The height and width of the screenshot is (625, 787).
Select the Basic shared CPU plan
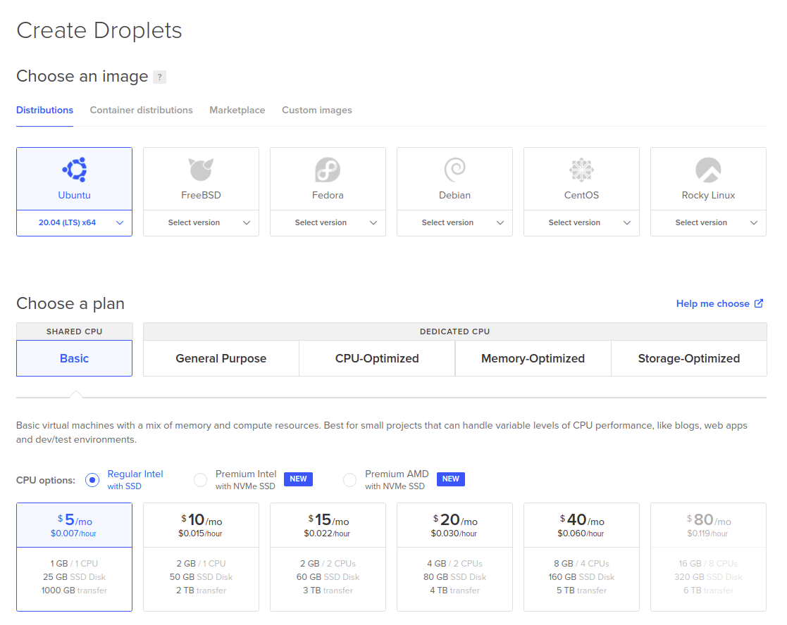coord(74,358)
